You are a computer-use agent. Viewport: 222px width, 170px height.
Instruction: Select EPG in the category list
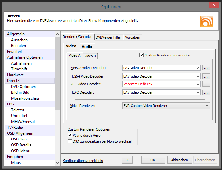click(30, 104)
